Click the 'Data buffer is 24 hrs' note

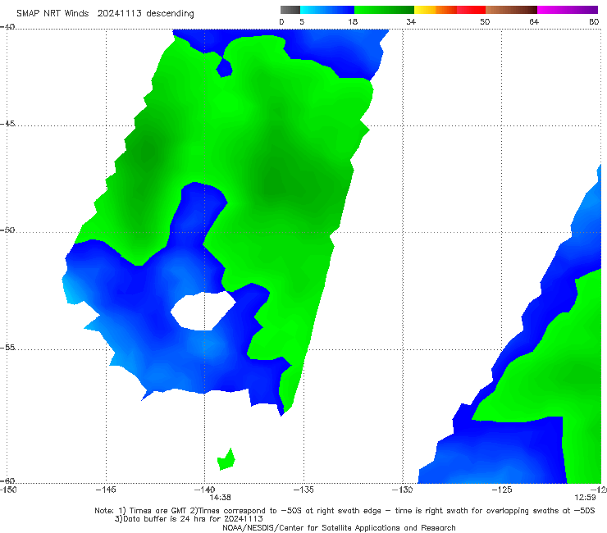189,519
